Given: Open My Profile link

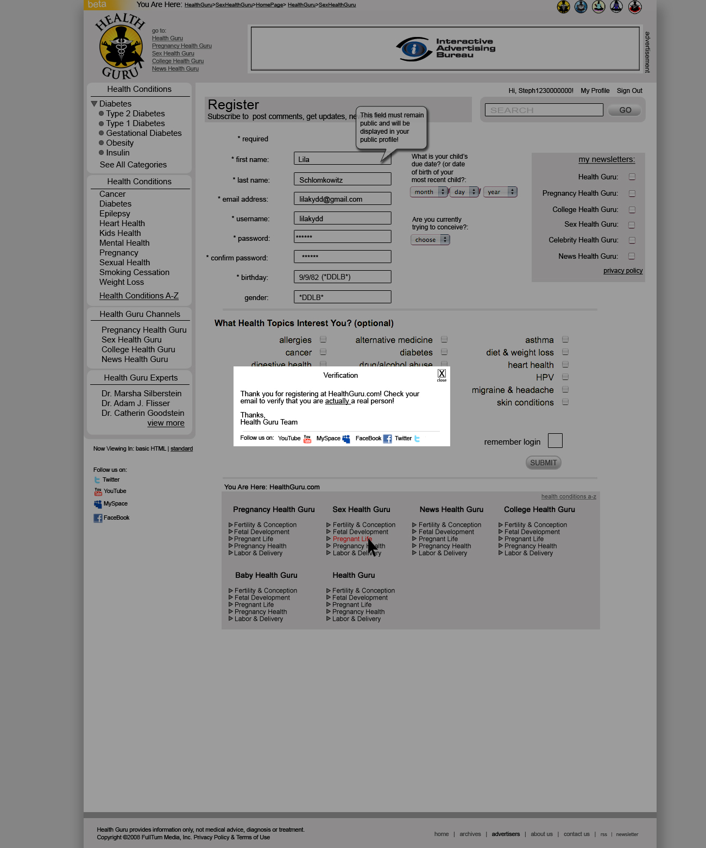Looking at the screenshot, I should coord(595,91).
